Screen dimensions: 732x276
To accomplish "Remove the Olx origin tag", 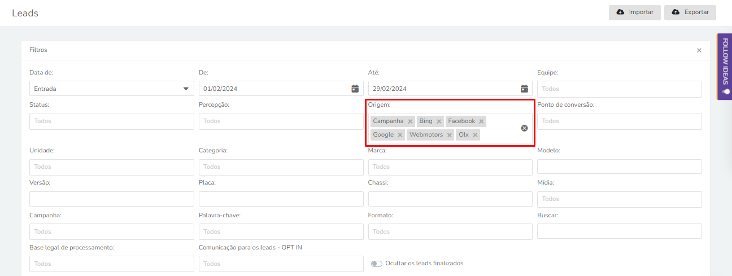I will (475, 135).
